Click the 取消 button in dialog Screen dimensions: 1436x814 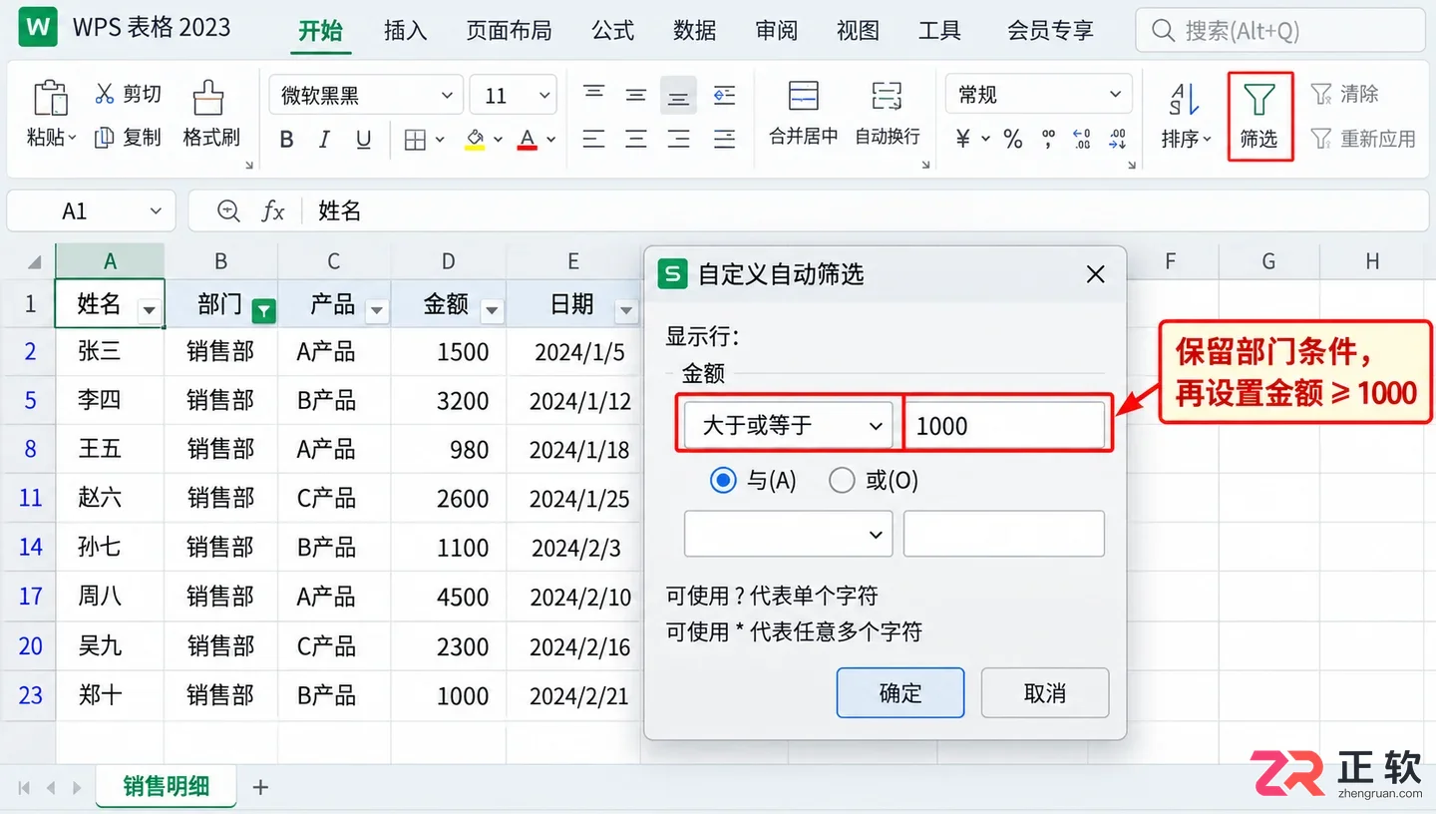point(1045,693)
